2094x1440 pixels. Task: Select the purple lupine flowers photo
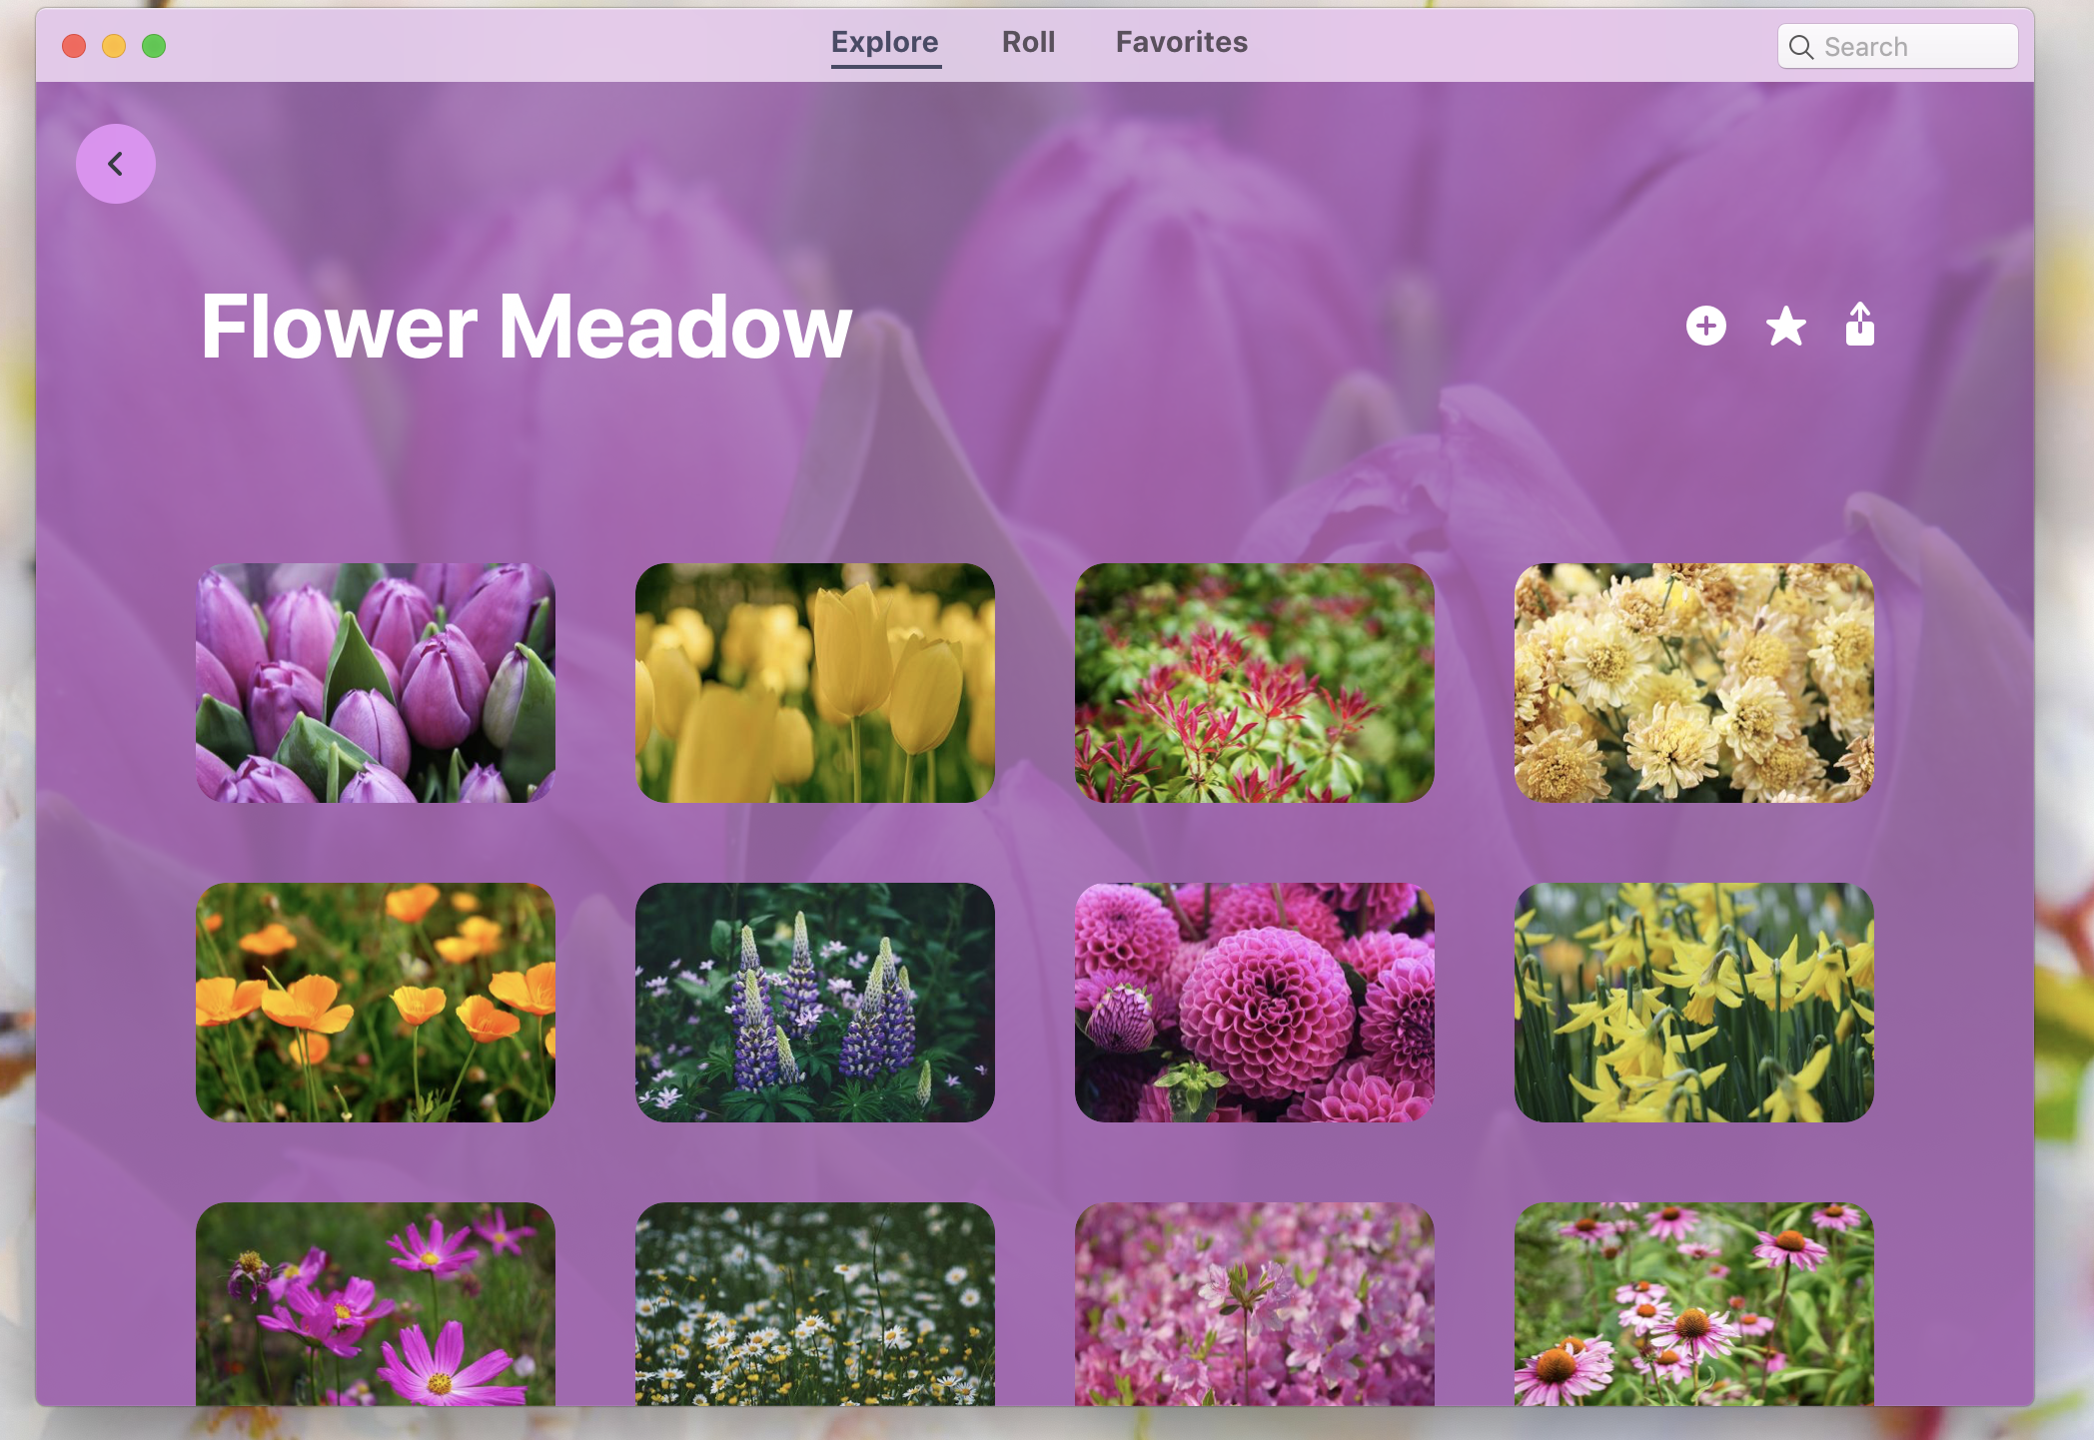tap(815, 1003)
